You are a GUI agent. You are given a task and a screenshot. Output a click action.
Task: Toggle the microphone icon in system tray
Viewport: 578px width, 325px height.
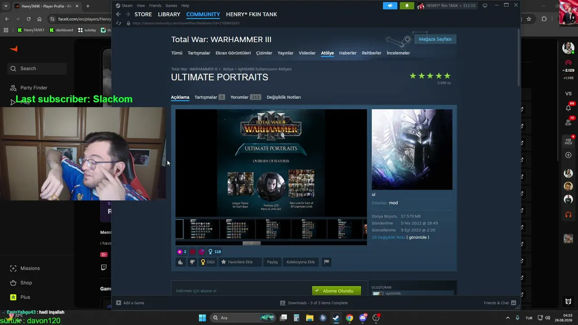(x=517, y=318)
